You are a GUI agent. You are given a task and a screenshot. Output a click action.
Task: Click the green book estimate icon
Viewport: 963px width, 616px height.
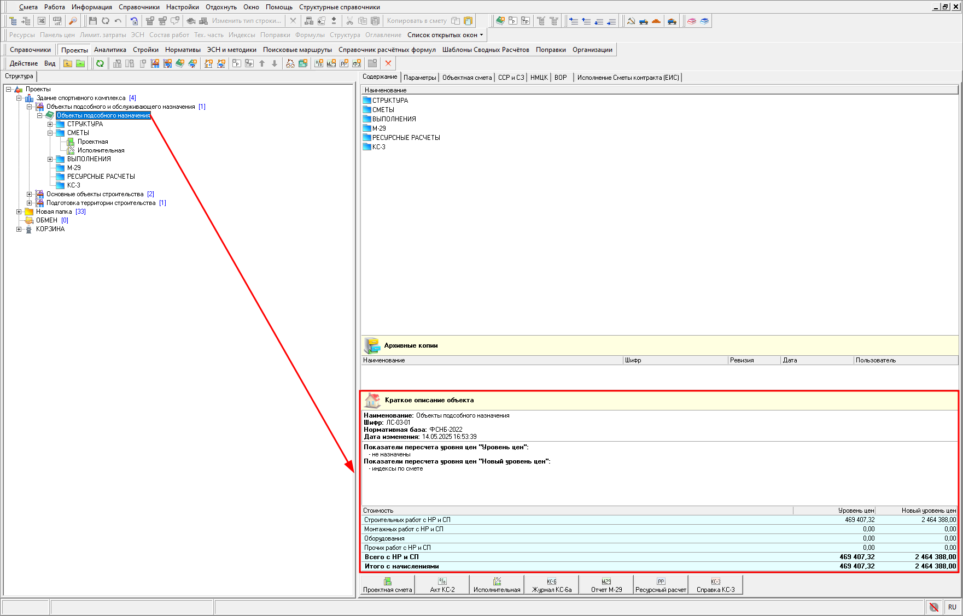point(500,21)
